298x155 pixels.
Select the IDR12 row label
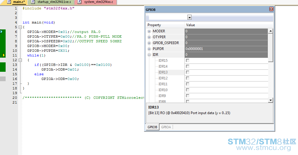(x=163, y=78)
